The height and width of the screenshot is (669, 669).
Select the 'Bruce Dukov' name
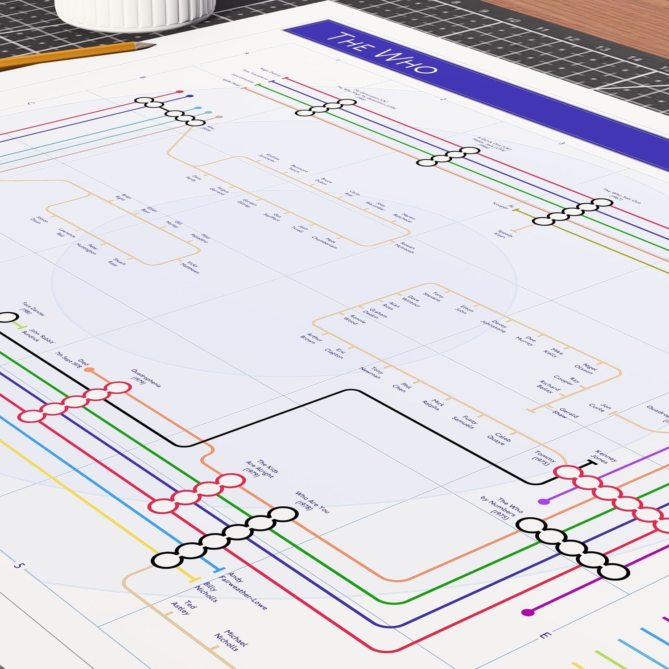click(x=323, y=181)
